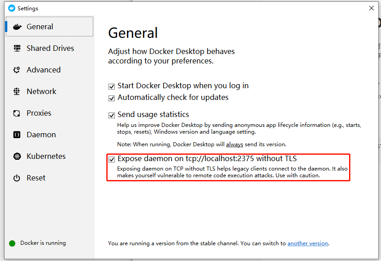Click the Daemon braces icon
This screenshot has height=261, width=381.
(x=17, y=135)
